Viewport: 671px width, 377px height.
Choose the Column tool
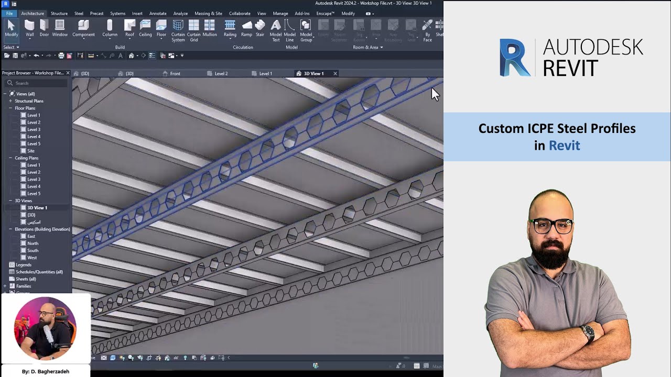pos(110,28)
